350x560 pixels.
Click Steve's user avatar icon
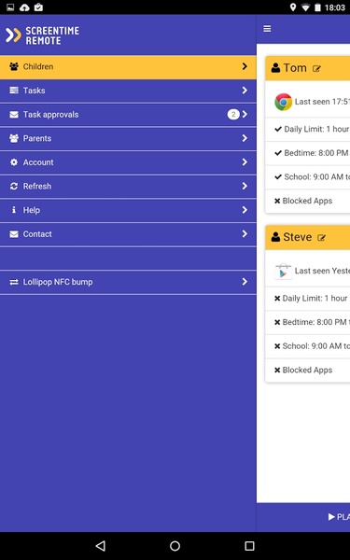[x=275, y=237]
